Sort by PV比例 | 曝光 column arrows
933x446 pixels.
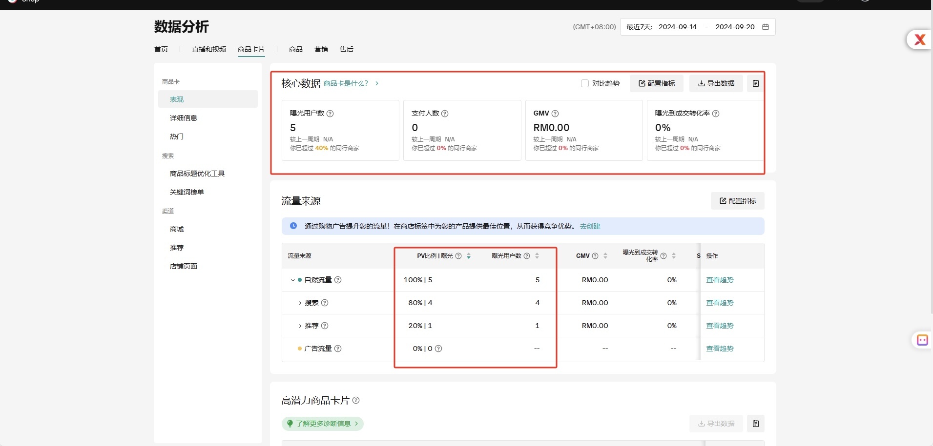[x=469, y=256]
